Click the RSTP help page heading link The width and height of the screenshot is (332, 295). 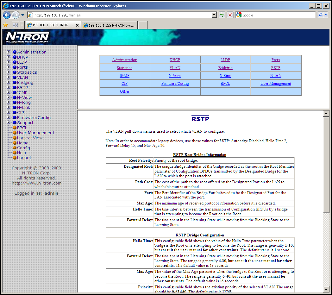[200, 119]
